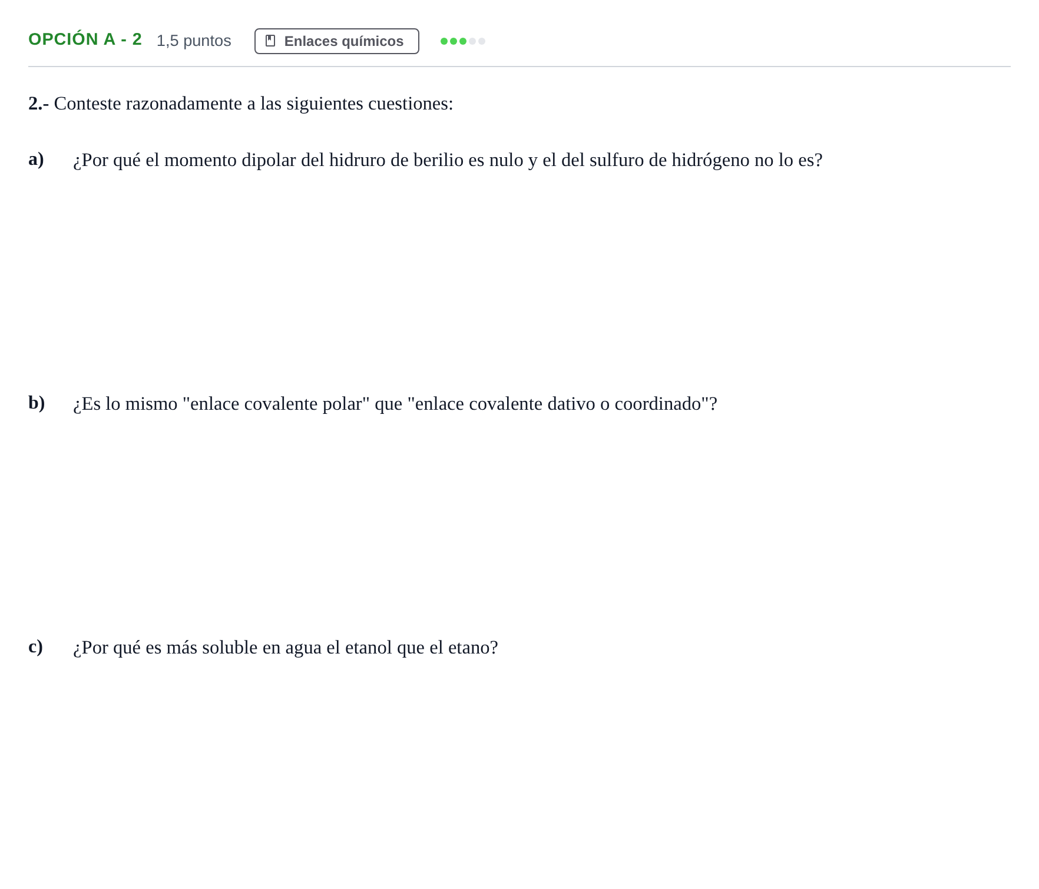
Task: Click the bold 'c)' item label
Action: pyautogui.click(x=35, y=646)
